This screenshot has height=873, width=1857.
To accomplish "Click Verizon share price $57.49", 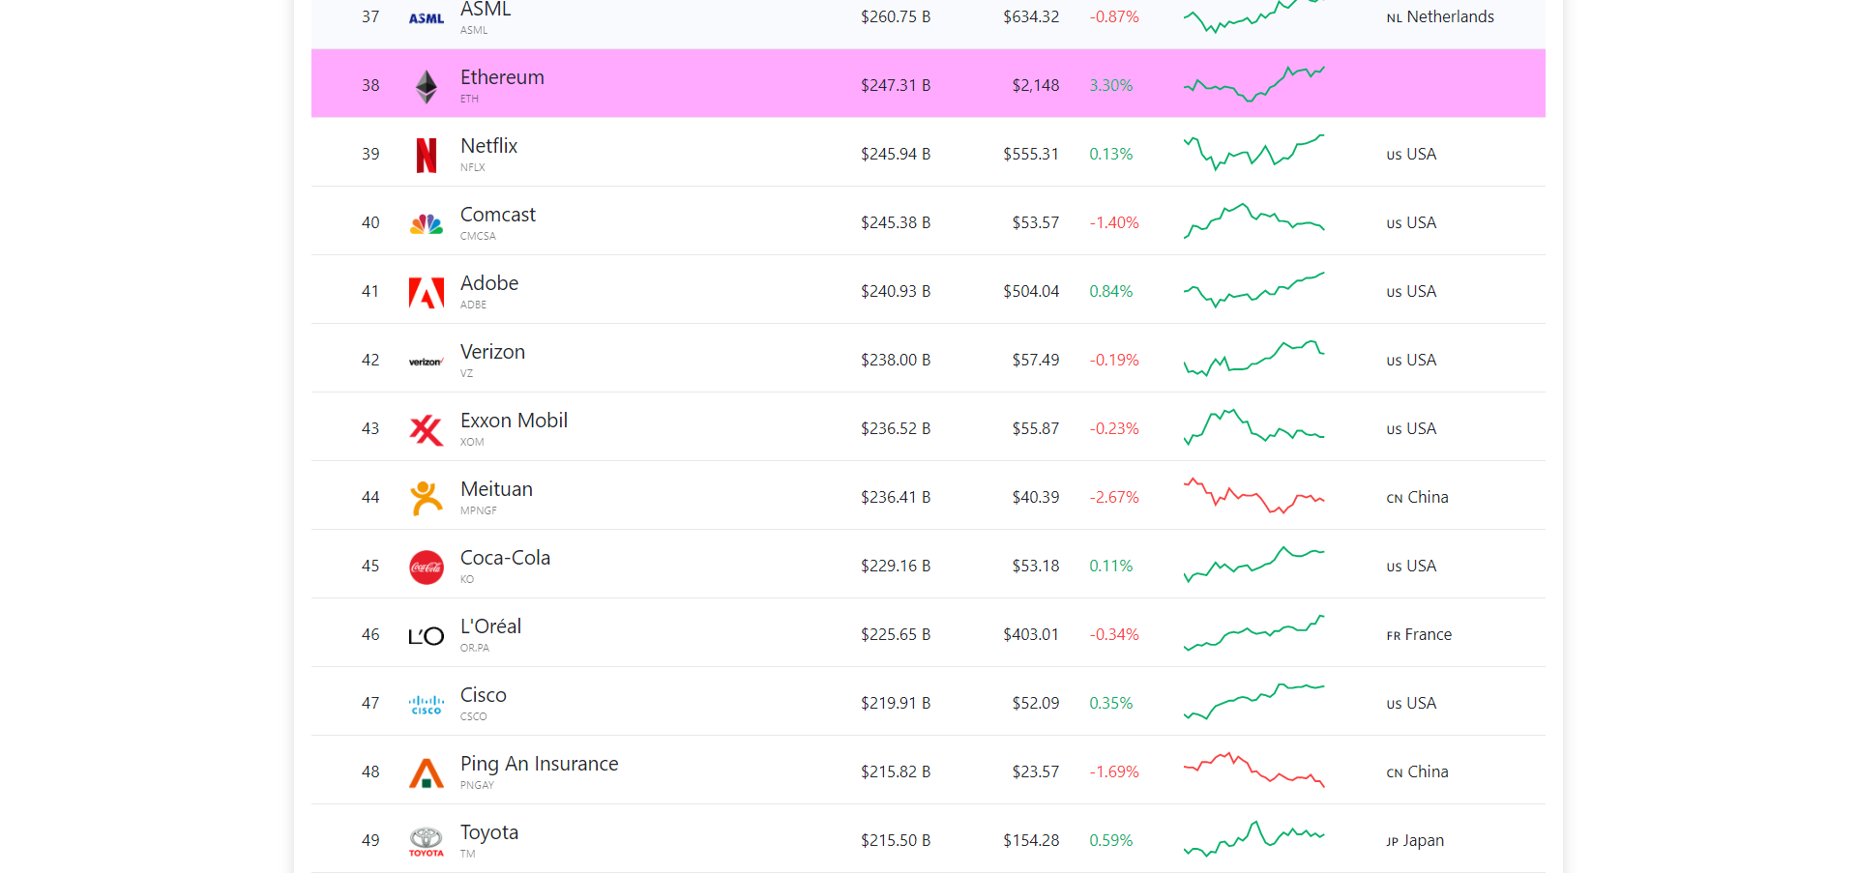I will pyautogui.click(x=1036, y=360).
